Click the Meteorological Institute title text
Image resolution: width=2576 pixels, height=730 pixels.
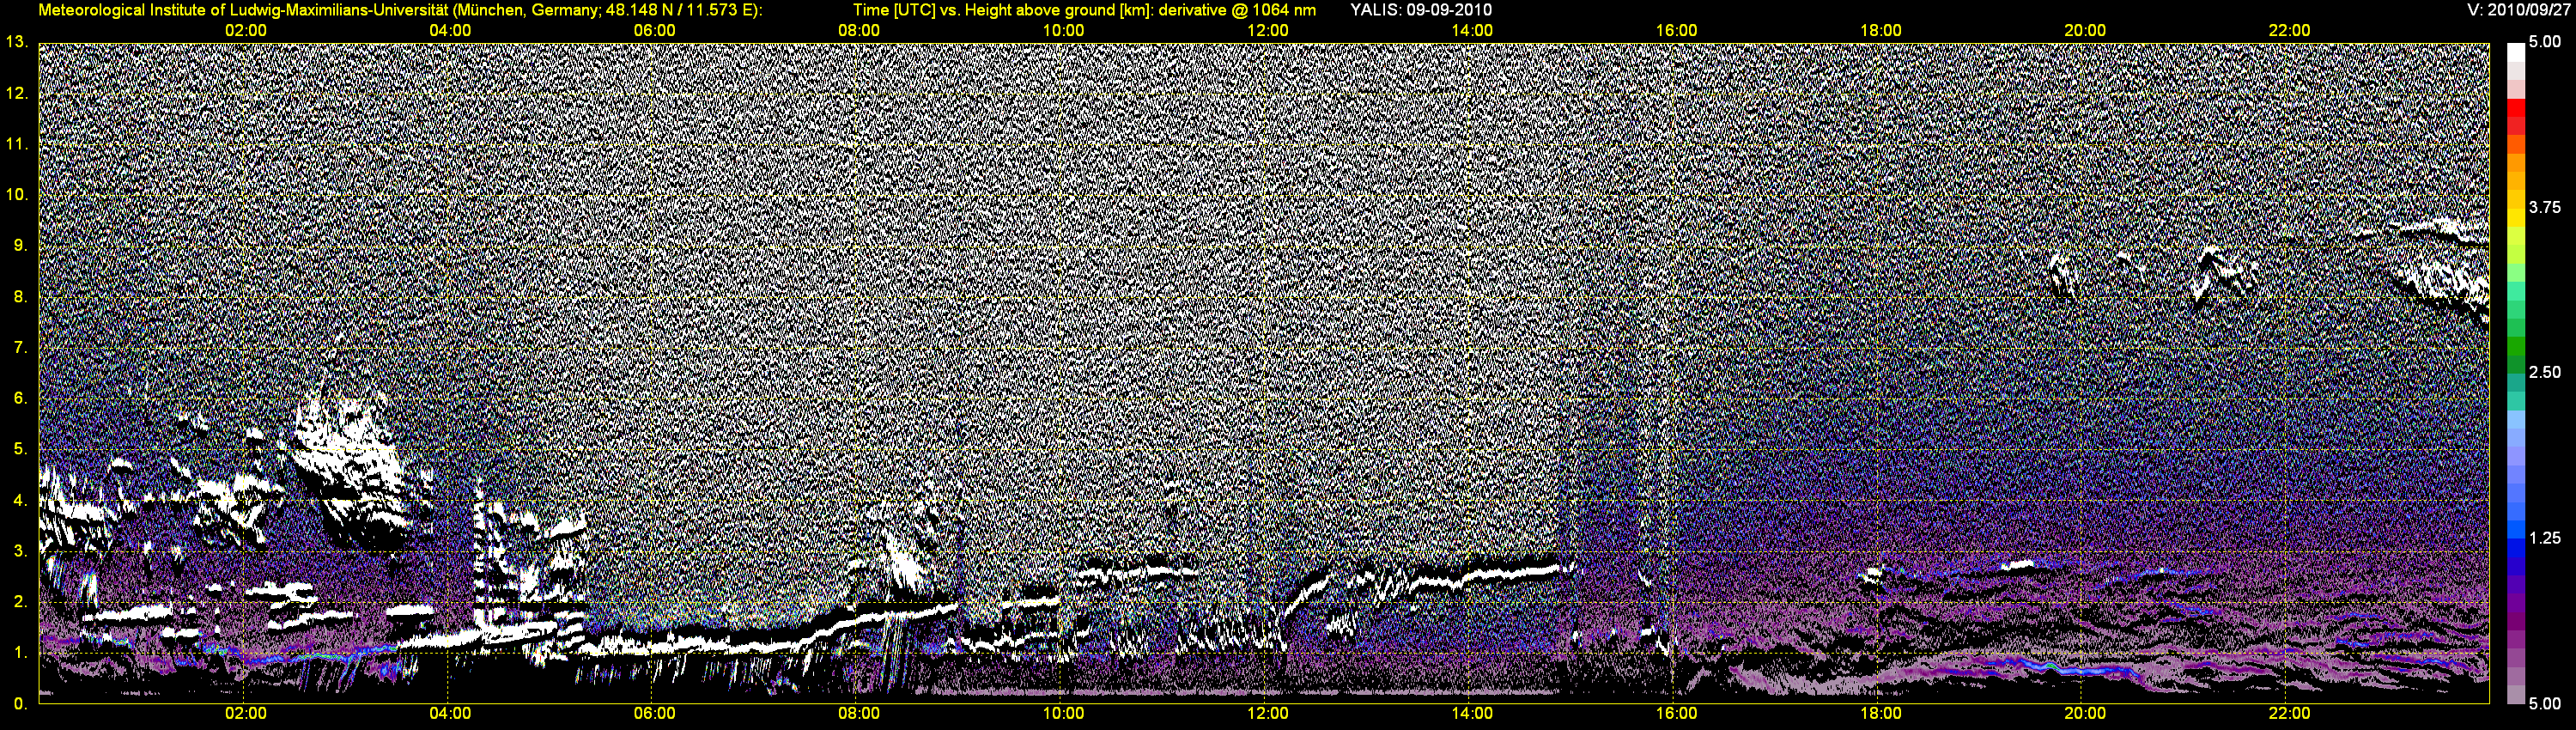400,10
